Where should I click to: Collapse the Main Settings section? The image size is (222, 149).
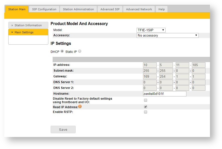(x=28, y=32)
